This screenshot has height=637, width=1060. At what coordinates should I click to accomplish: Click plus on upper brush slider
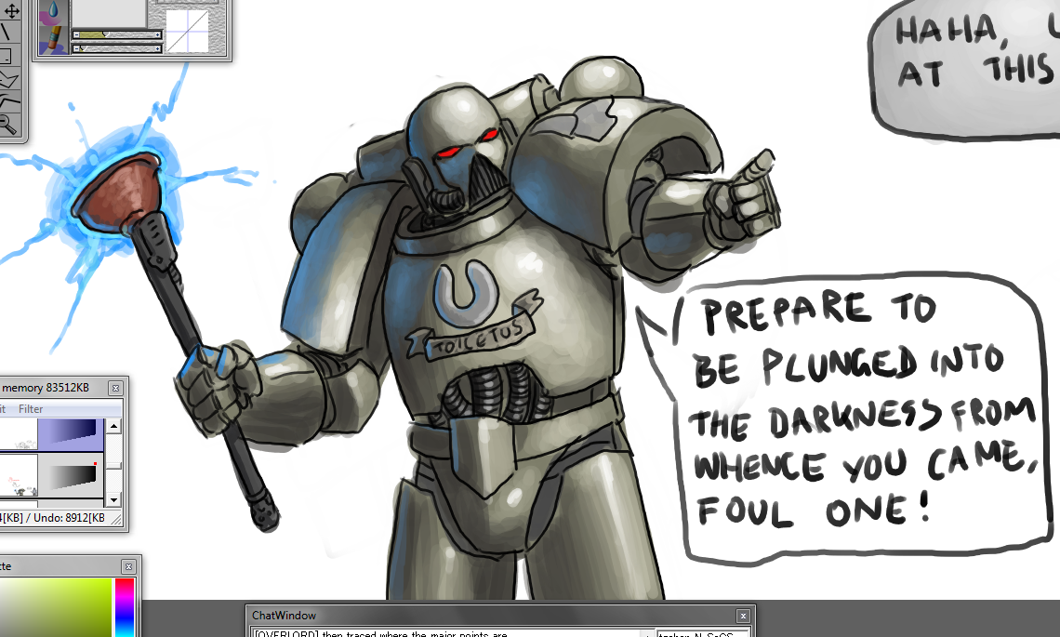[x=157, y=34]
